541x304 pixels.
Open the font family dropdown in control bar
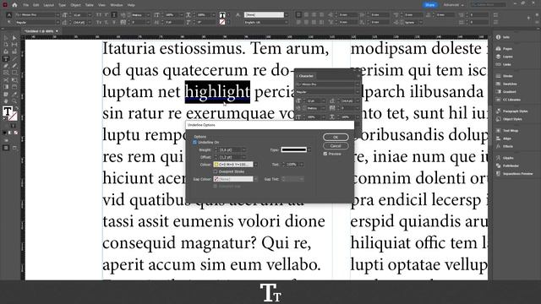pos(57,15)
